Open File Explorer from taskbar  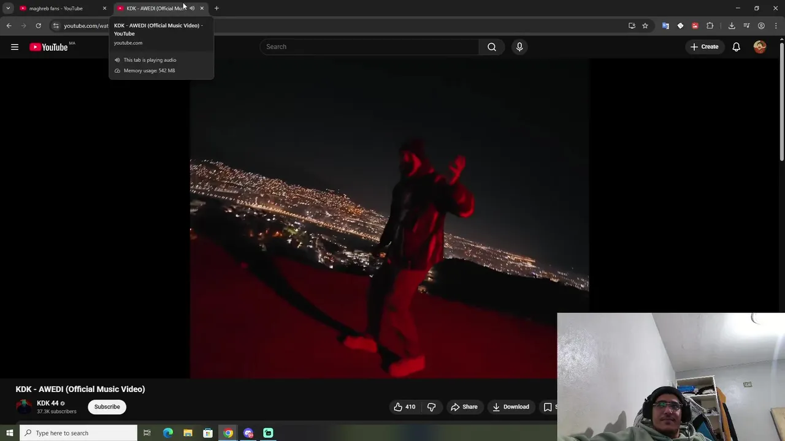(188, 433)
